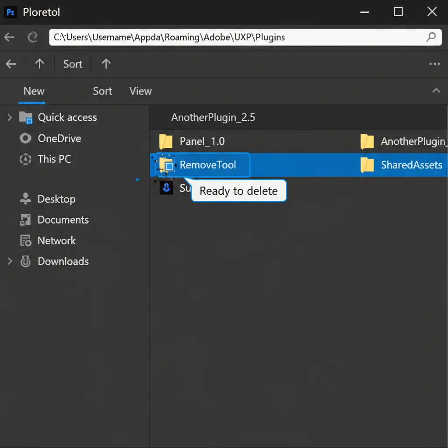Click the Network icon in the sidebar
The height and width of the screenshot is (448, 448).
pyautogui.click(x=26, y=241)
